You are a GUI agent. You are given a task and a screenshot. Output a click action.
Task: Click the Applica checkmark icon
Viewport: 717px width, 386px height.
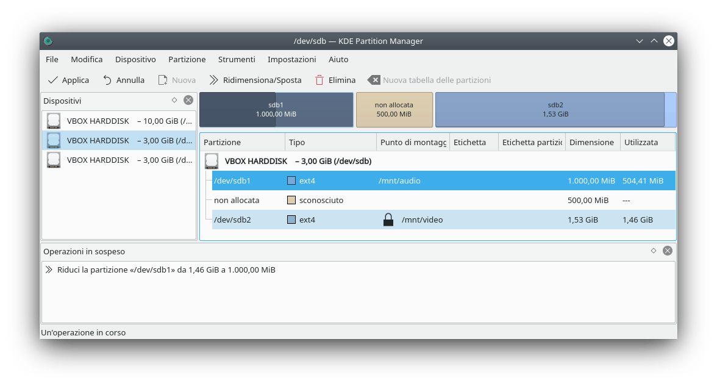coord(53,80)
